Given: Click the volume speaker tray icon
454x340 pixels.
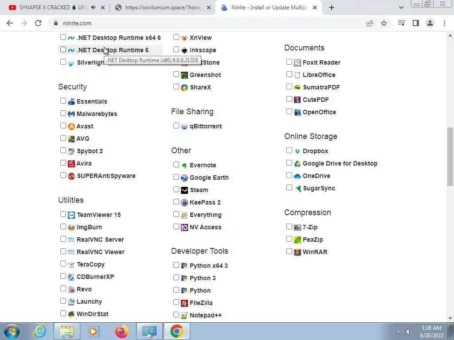Looking at the screenshot, I should pos(409,332).
